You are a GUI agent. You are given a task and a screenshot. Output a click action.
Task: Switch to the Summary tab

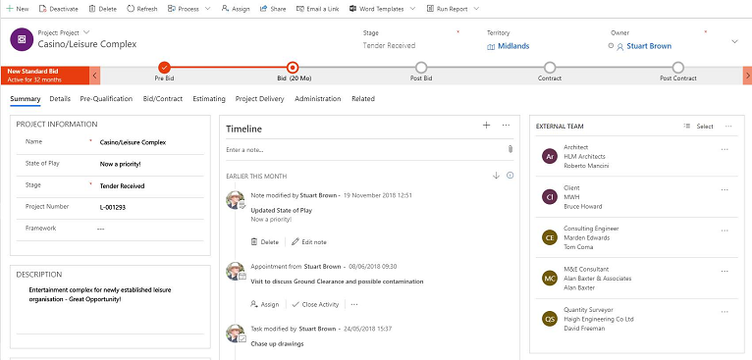[x=26, y=99]
